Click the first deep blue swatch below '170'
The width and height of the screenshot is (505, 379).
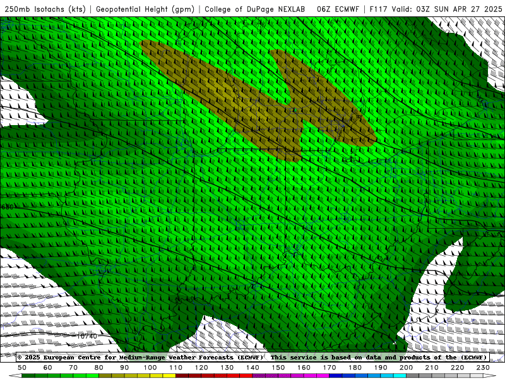click(x=336, y=376)
